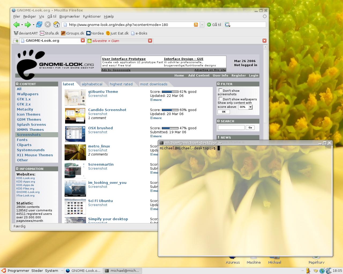Click the Ubuntu logo on the bottom panel

click(x=4, y=271)
